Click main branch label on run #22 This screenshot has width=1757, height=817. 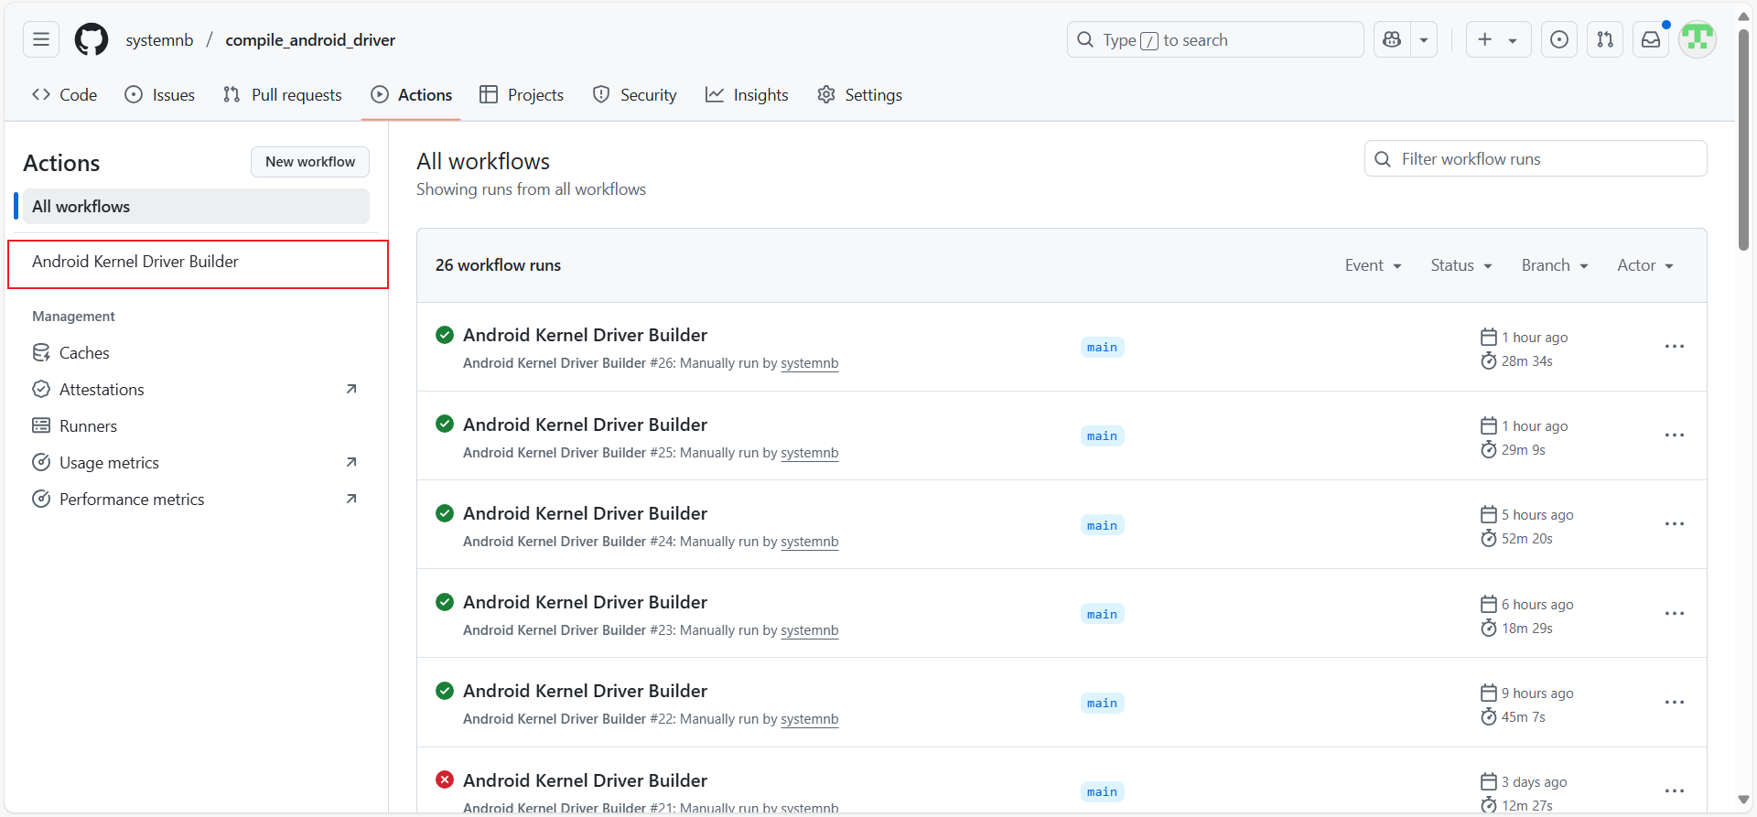(1102, 704)
